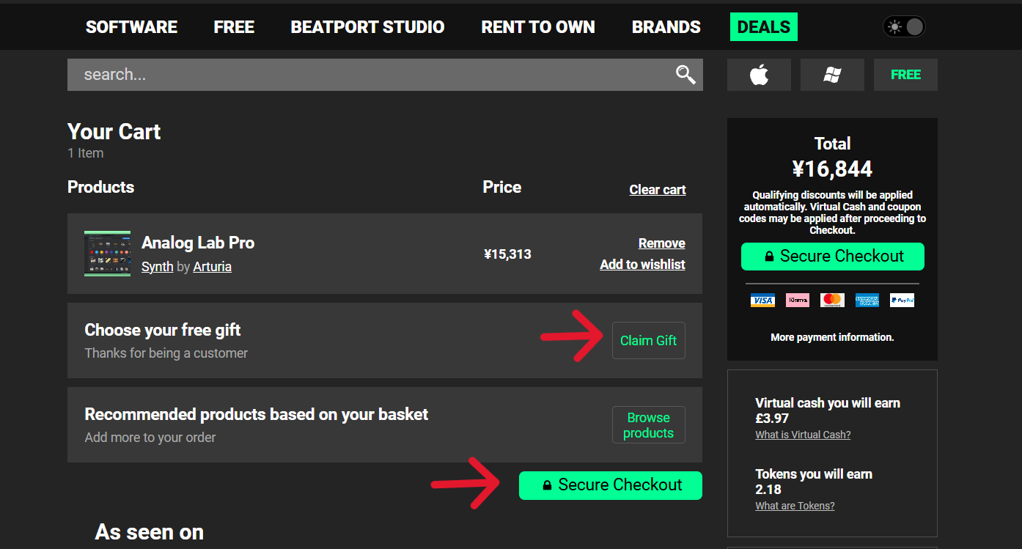Filter by Windows platform icon

click(x=832, y=75)
